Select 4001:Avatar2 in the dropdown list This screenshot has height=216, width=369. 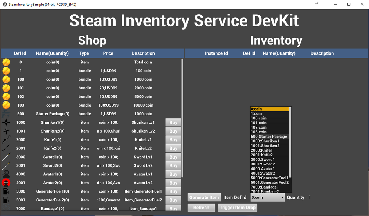(x=270, y=173)
